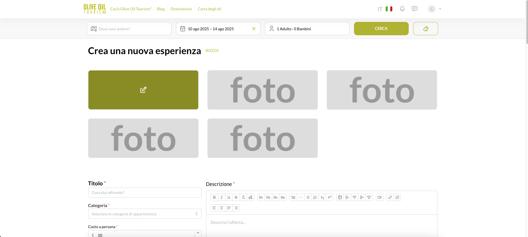Expand the user profile menu
This screenshot has width=528, height=237.
(x=435, y=9)
